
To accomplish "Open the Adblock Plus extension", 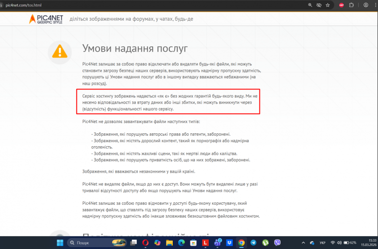I will coord(342,5).
